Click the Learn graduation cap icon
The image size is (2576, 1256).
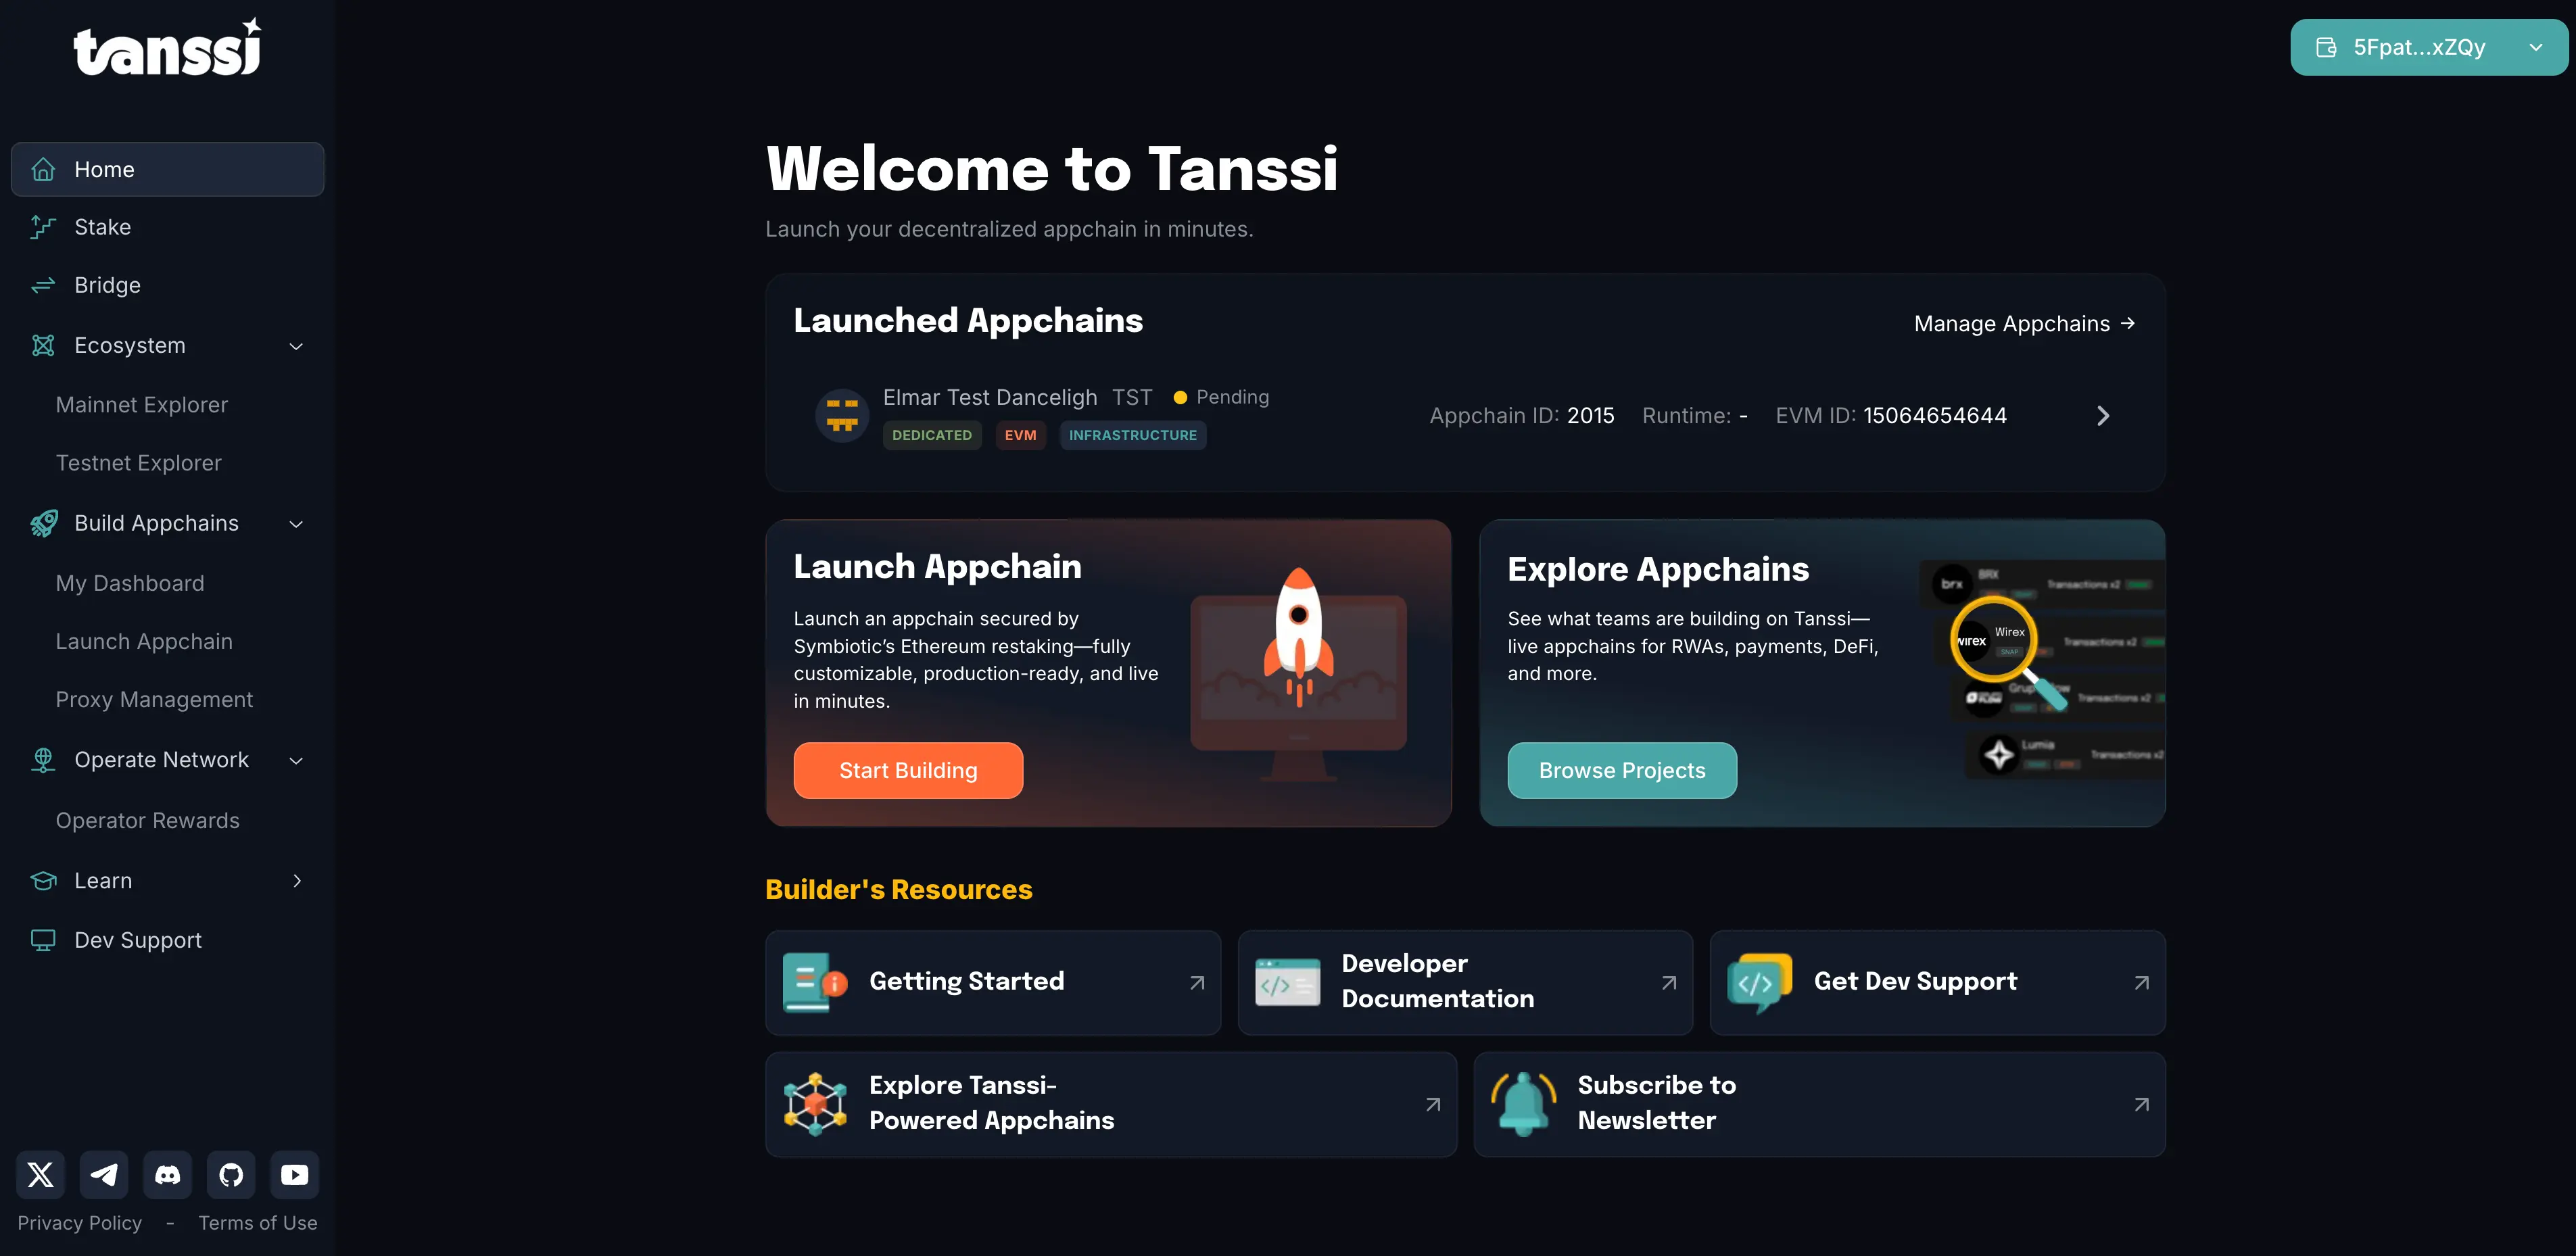tap(43, 881)
